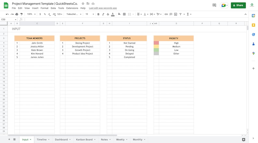The width and height of the screenshot is (258, 143).
Task: Add a new sheet with plus button
Action: [x=9, y=139]
